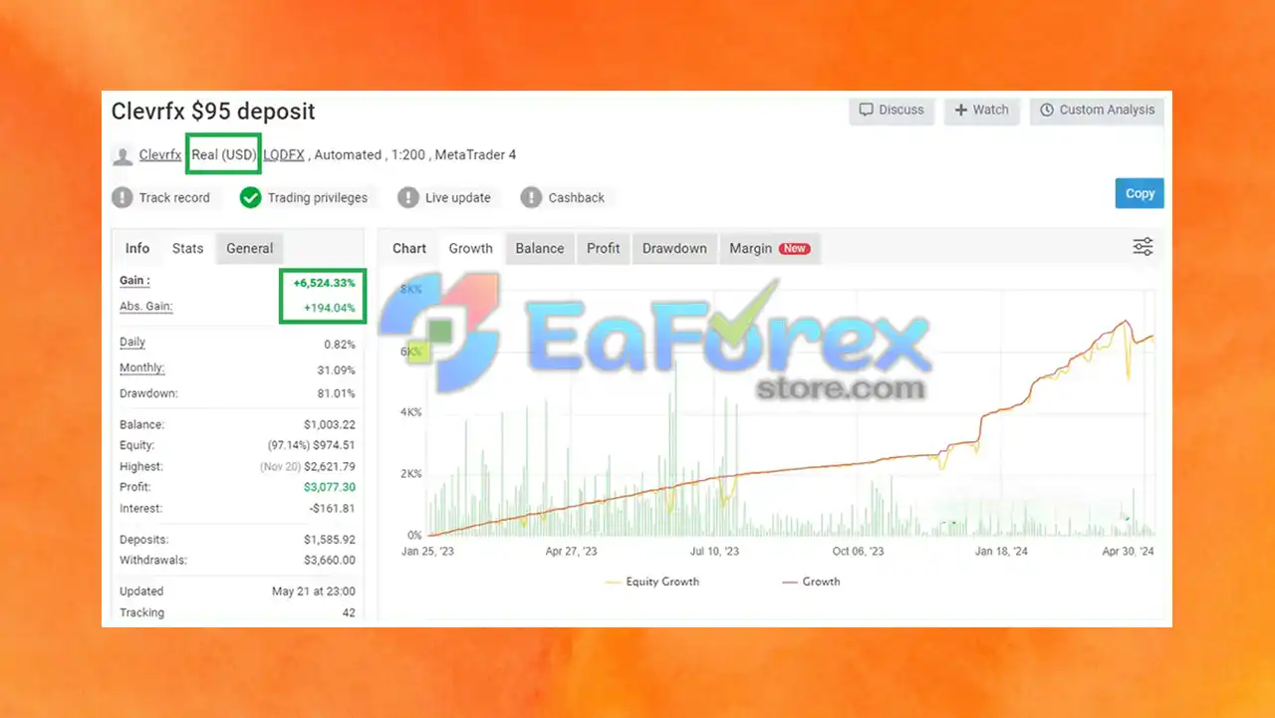This screenshot has width=1275, height=718.
Task: Select the Balance chart tab
Action: click(540, 248)
